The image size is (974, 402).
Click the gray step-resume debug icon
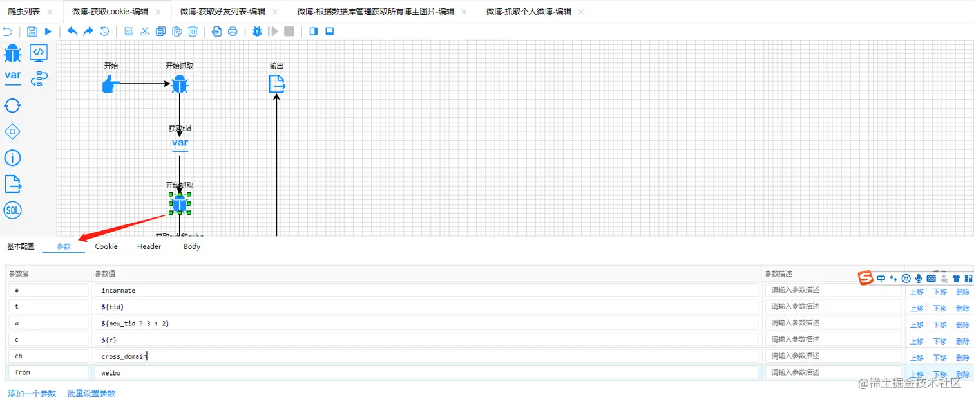click(x=274, y=32)
